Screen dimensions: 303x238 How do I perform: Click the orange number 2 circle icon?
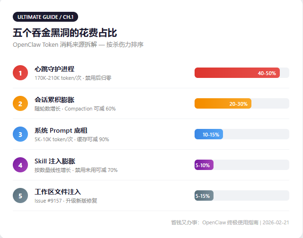[x=20, y=103]
